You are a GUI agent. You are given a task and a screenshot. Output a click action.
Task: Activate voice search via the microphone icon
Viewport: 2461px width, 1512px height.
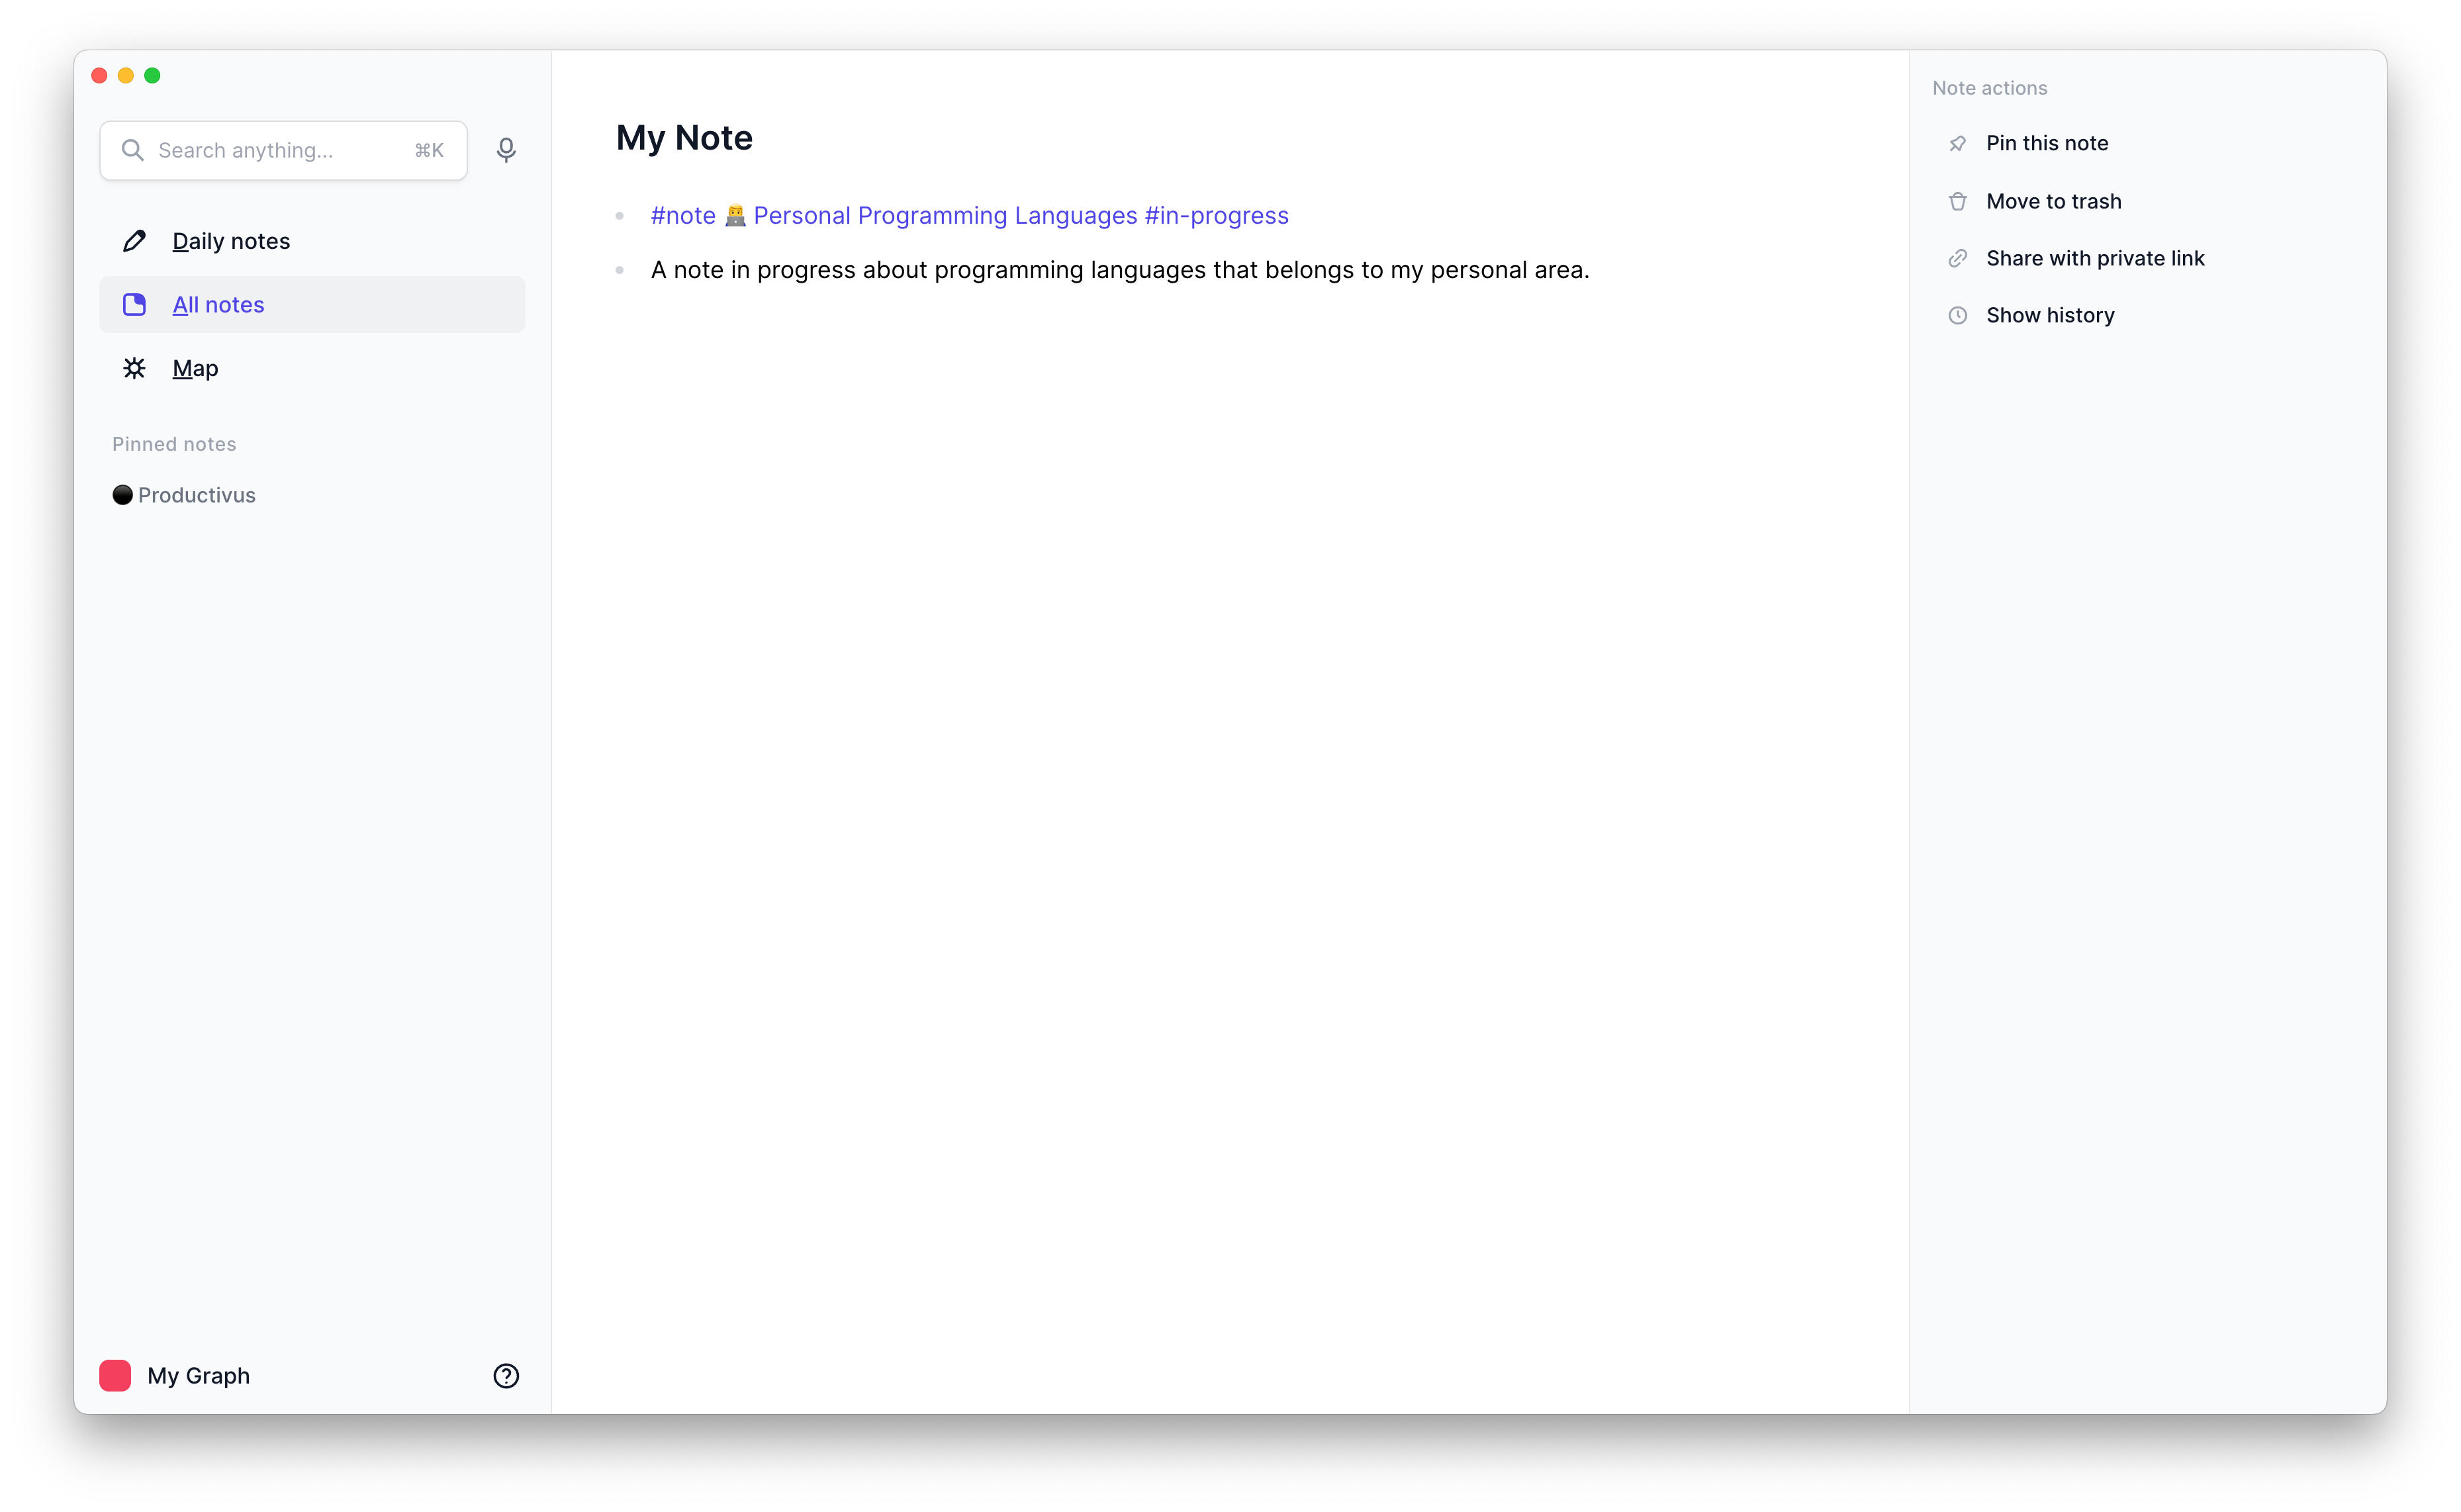507,150
